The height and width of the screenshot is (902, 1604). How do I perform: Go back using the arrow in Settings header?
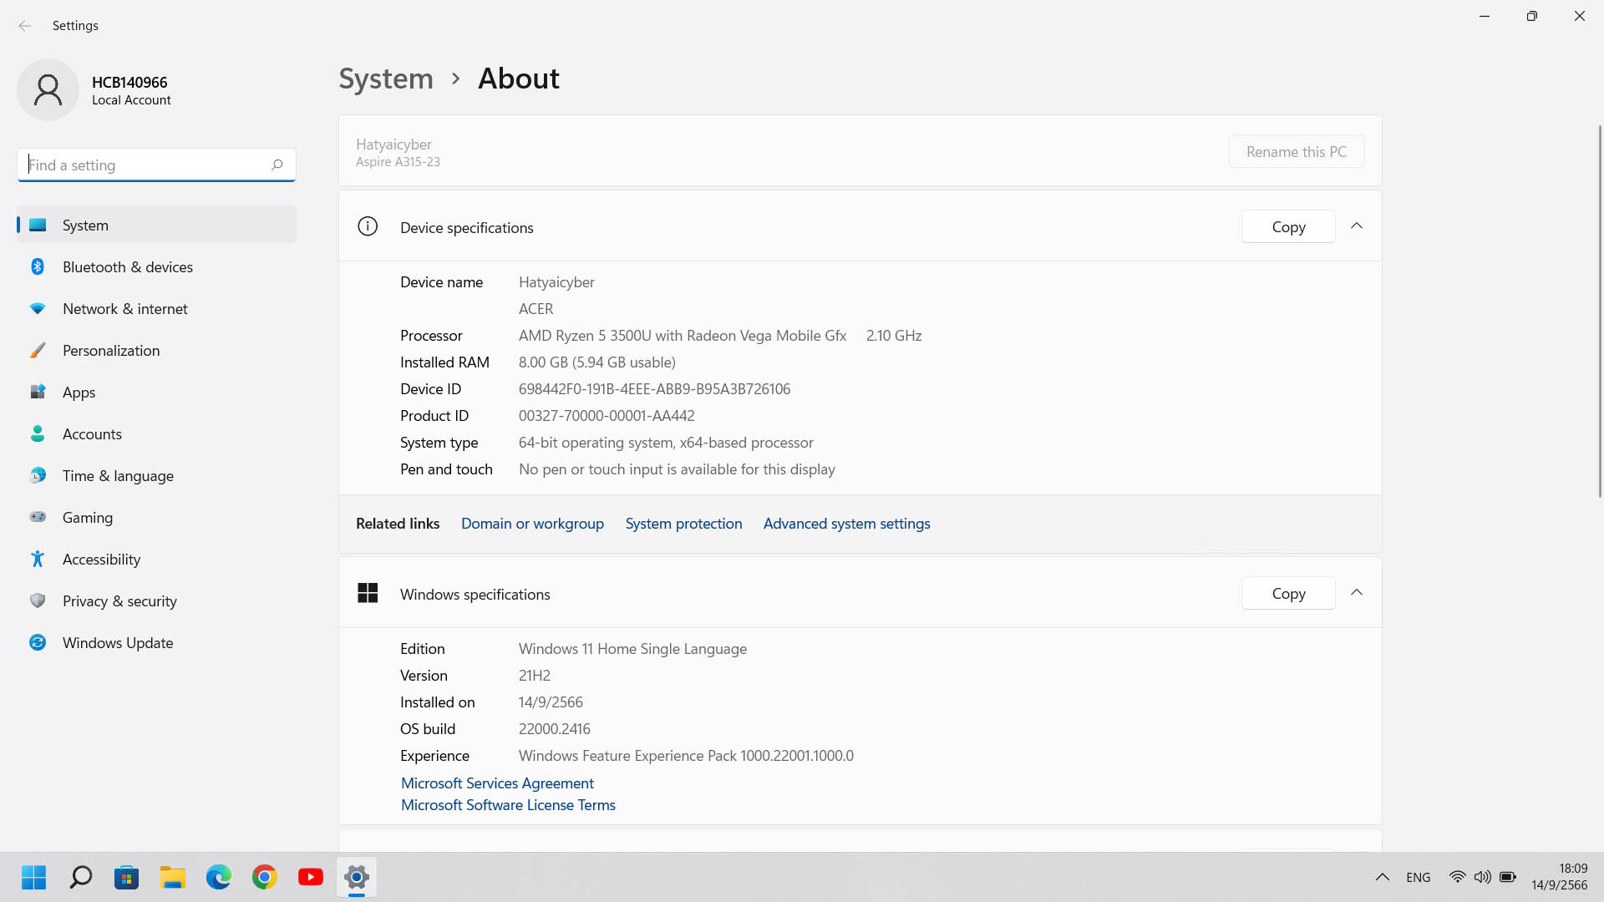(25, 26)
